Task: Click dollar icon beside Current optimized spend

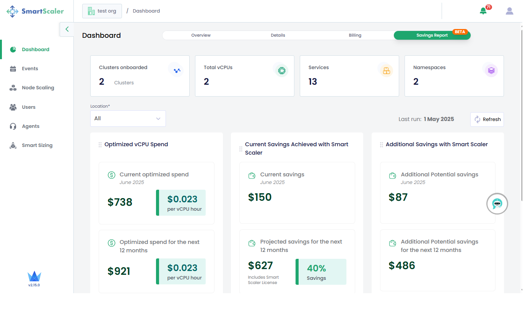Action: 112,175
